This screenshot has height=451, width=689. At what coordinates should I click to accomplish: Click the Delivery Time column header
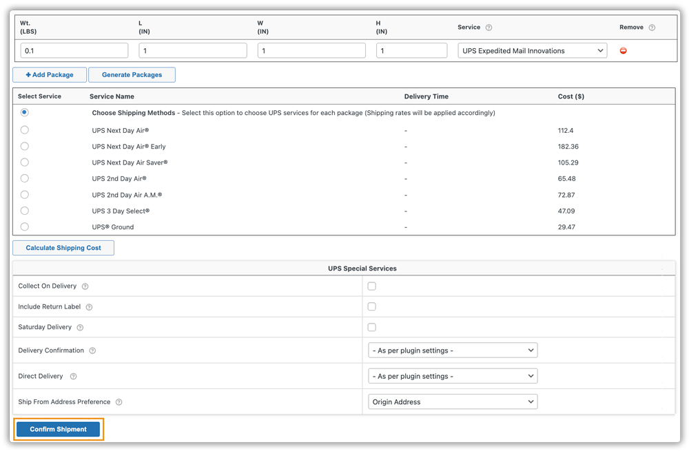coord(426,96)
